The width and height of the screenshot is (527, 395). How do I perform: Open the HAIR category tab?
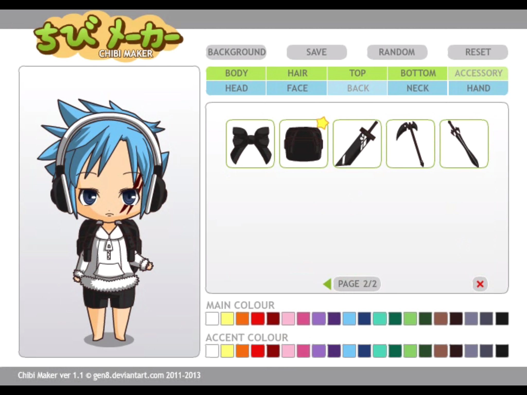297,73
